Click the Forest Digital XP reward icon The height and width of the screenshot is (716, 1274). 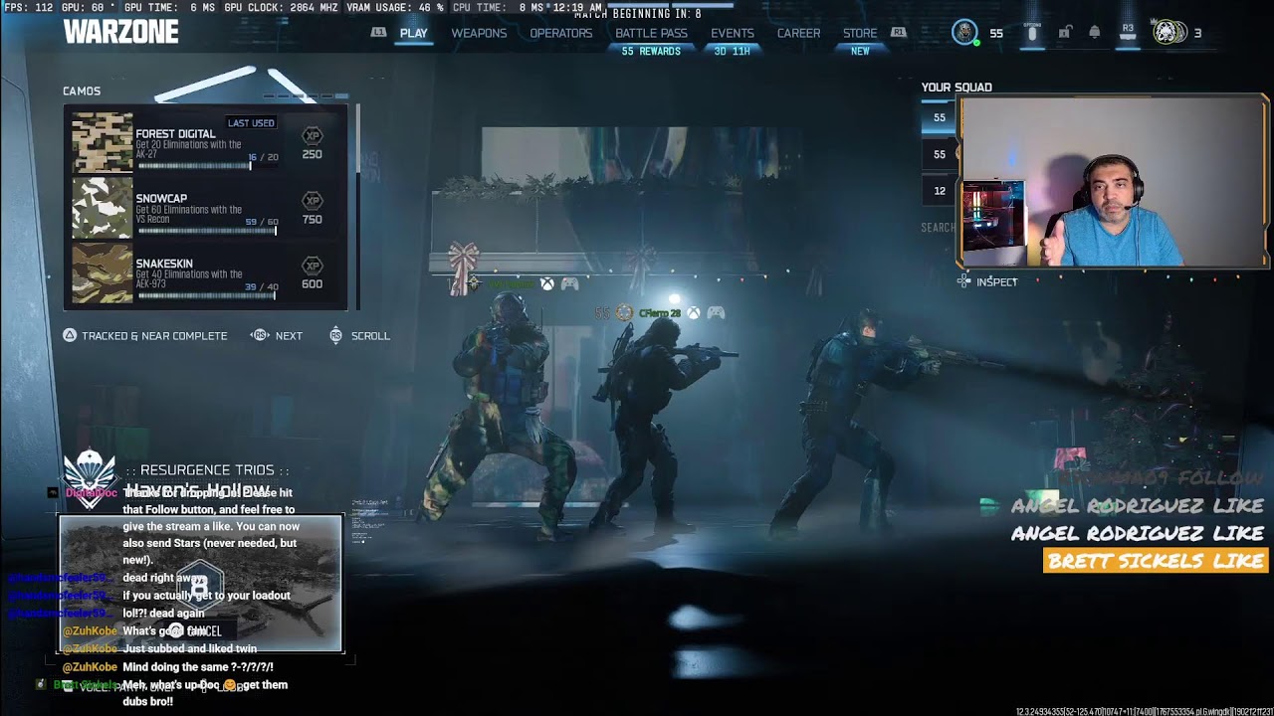[x=312, y=136]
